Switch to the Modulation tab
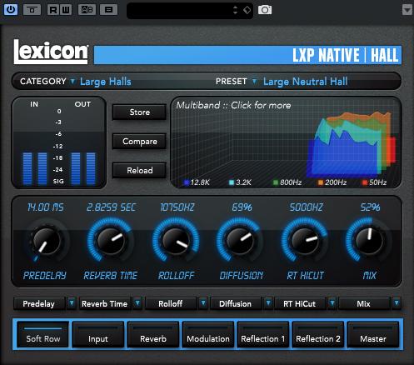 pos(208,334)
